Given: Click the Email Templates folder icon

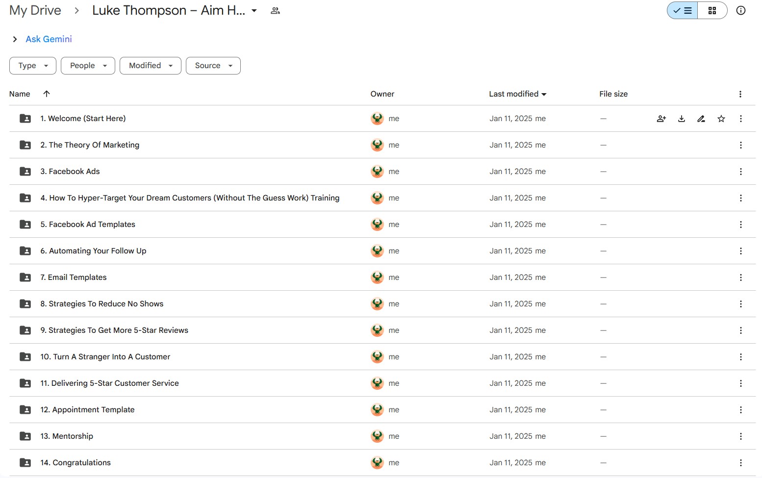Looking at the screenshot, I should coord(25,277).
